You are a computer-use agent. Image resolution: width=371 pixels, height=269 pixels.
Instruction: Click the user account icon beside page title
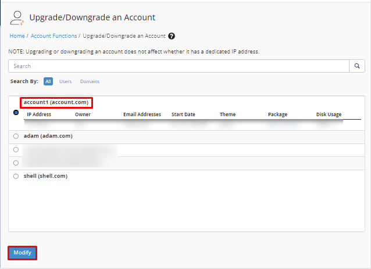17,17
